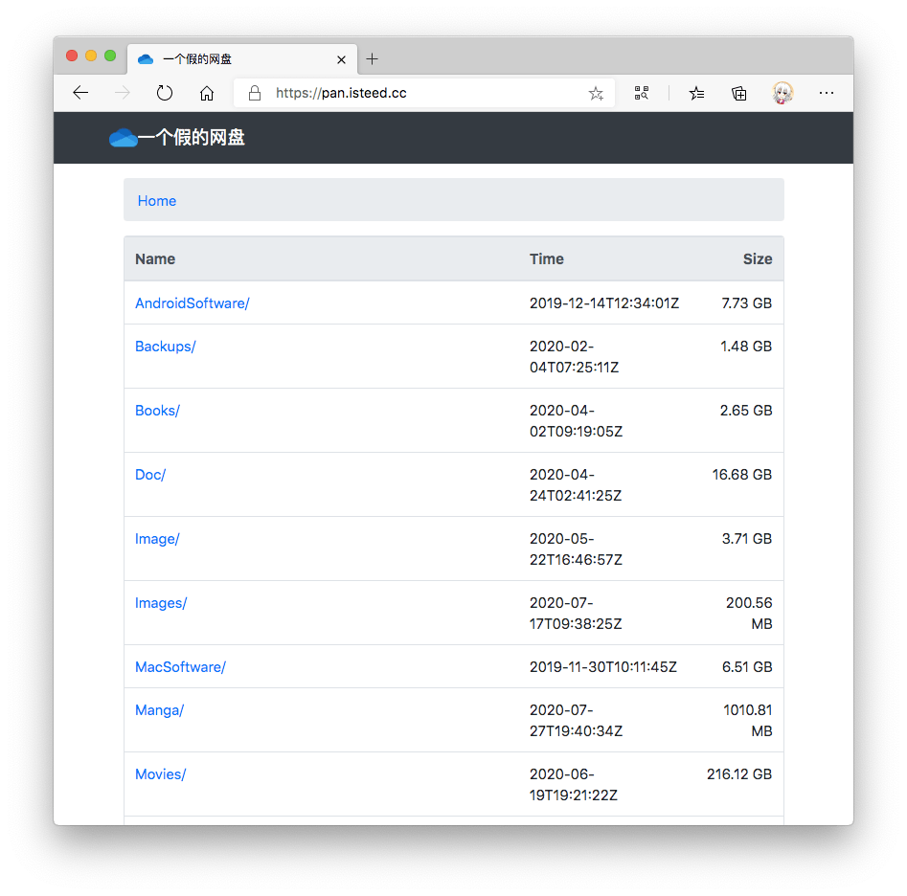Click the 一个假的网盘 site logo
The width and height of the screenshot is (907, 896).
(177, 138)
